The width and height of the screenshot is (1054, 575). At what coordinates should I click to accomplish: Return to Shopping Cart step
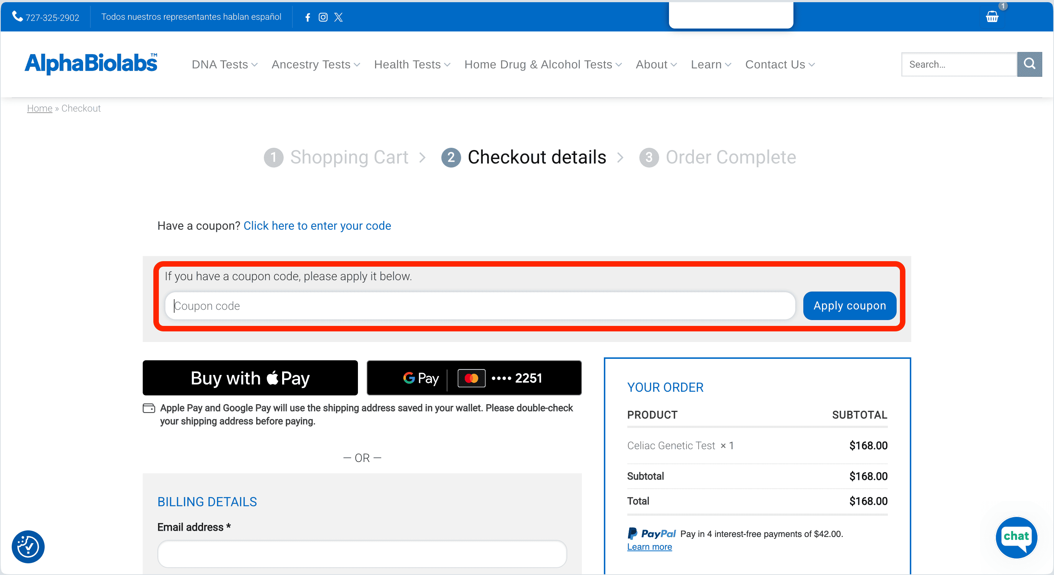pos(336,157)
